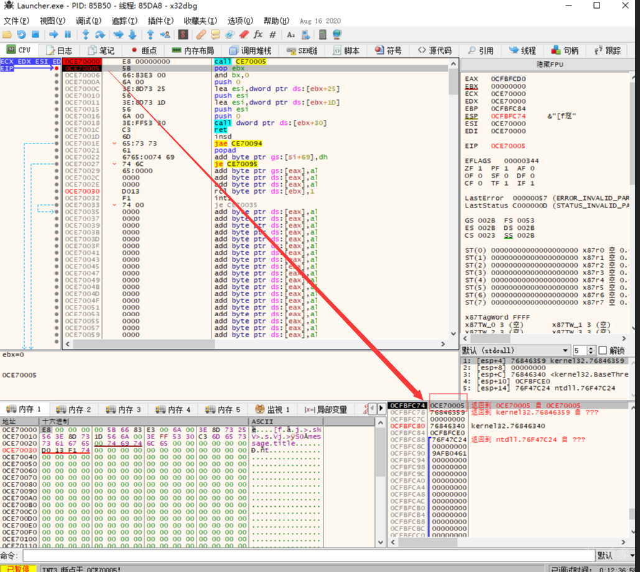Switch to the 符号 symbols tab
Screen dimensions: 640x572
(x=389, y=50)
